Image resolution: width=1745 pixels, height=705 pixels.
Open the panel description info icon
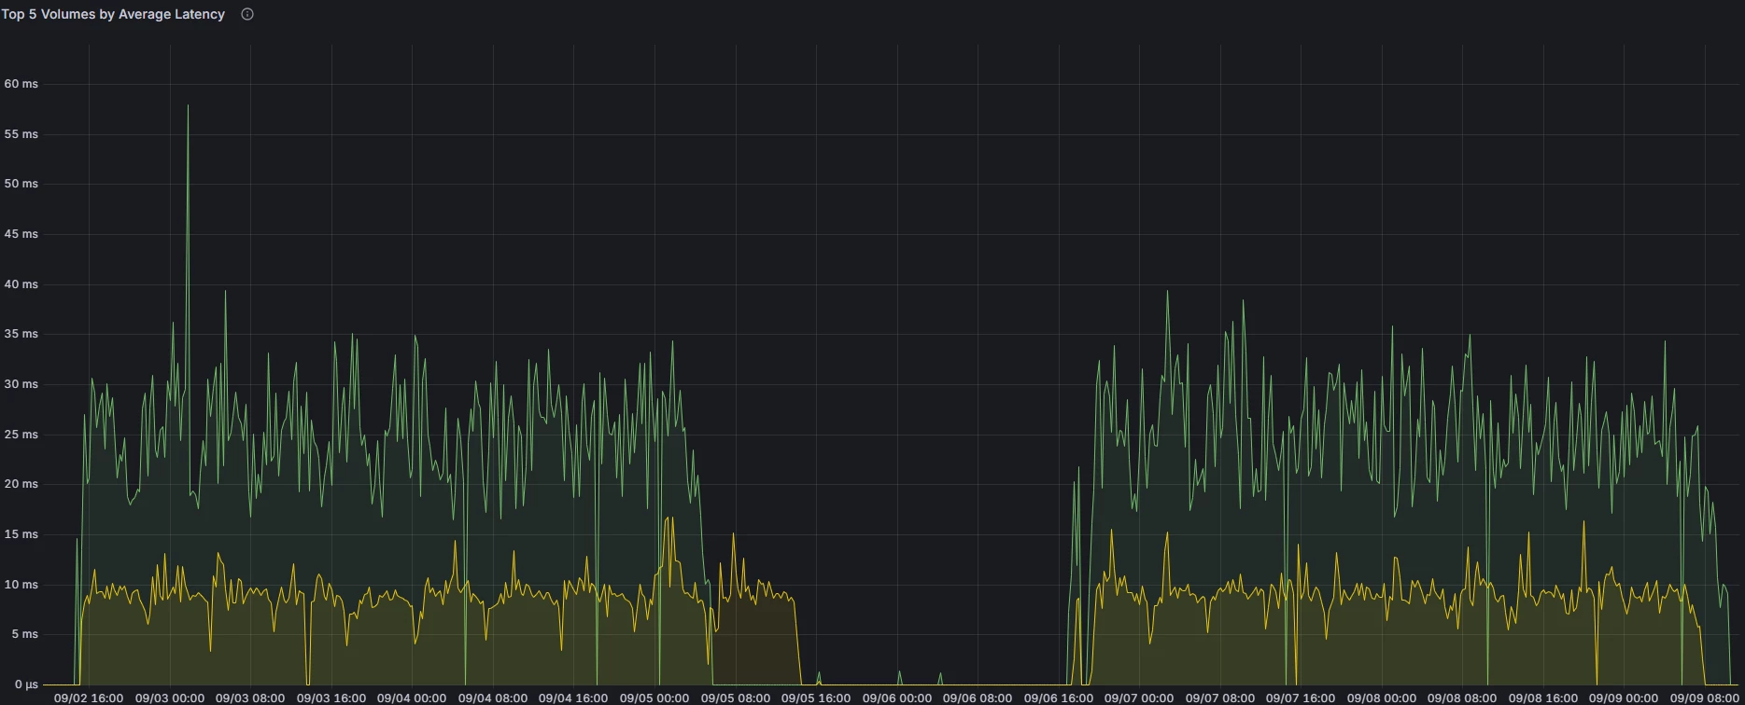[x=247, y=14]
